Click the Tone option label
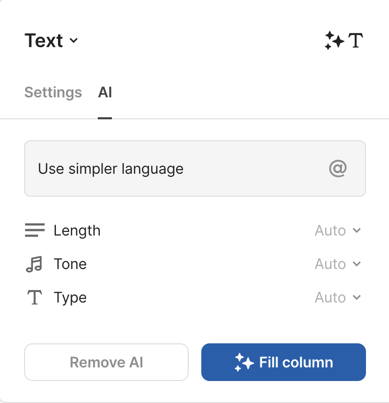 tap(70, 264)
